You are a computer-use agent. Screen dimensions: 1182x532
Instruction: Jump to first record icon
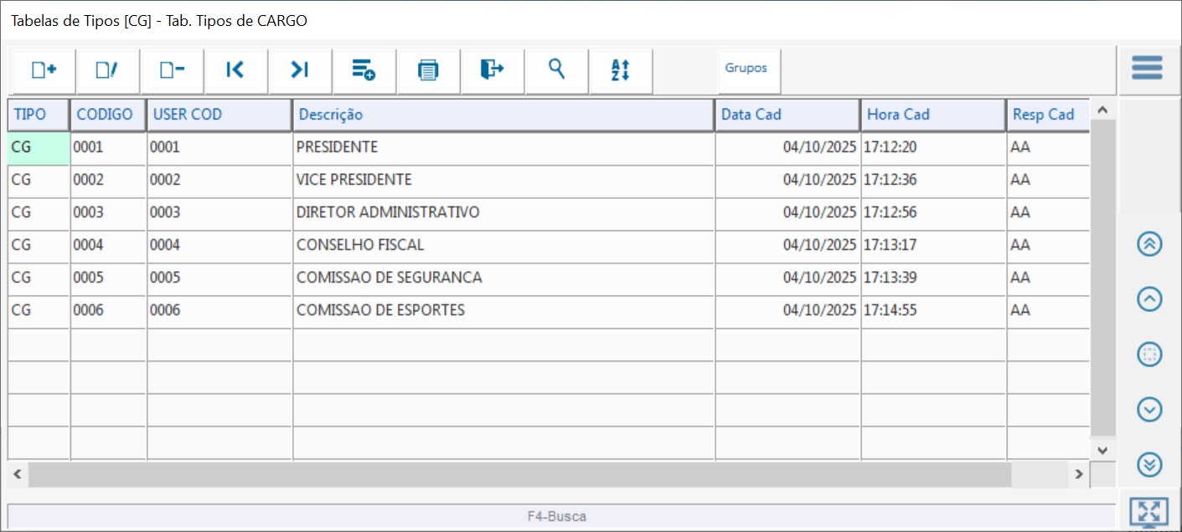[235, 70]
